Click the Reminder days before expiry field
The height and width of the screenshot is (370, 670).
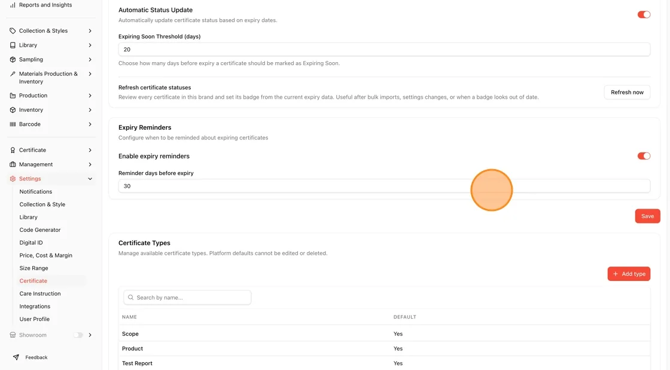[x=384, y=186]
